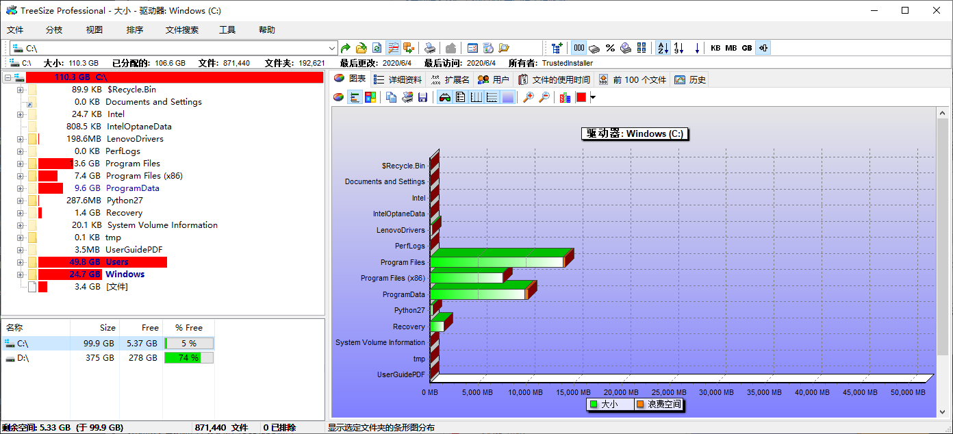The height and width of the screenshot is (434, 953).
Task: Select the Recovery folder in the tree
Action: click(124, 213)
